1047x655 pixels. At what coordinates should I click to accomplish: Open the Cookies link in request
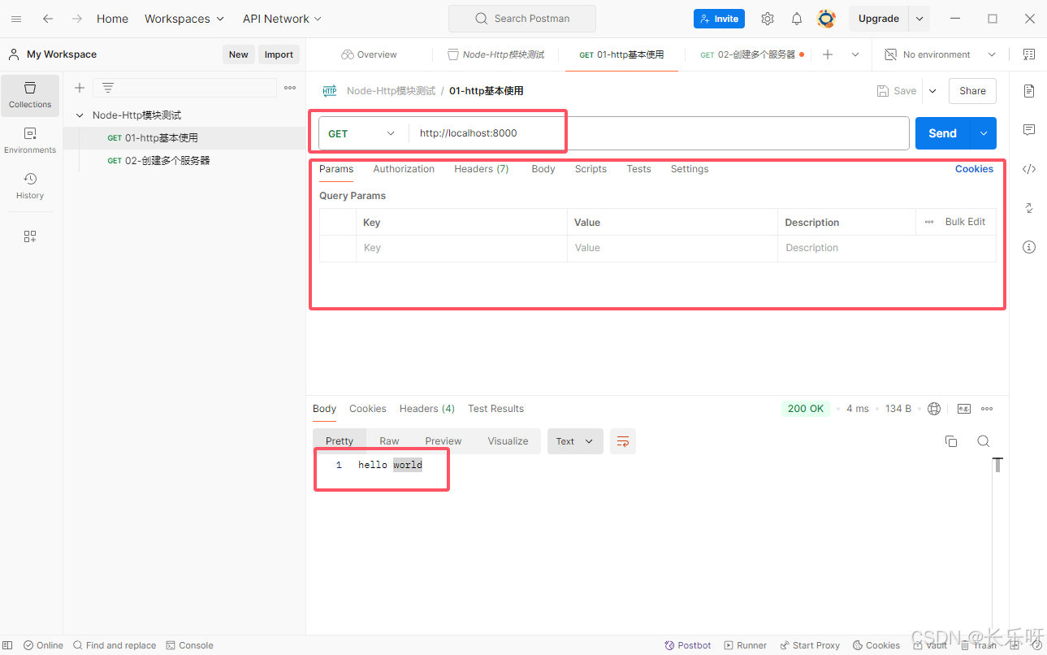click(974, 169)
